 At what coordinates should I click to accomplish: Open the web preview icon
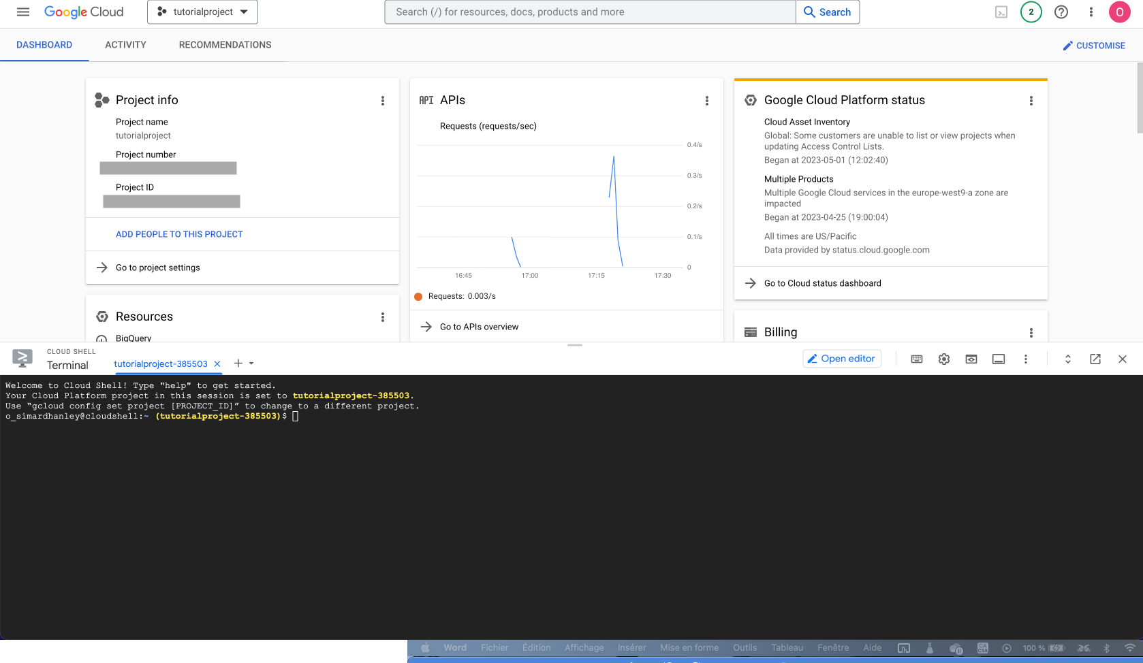click(971, 359)
